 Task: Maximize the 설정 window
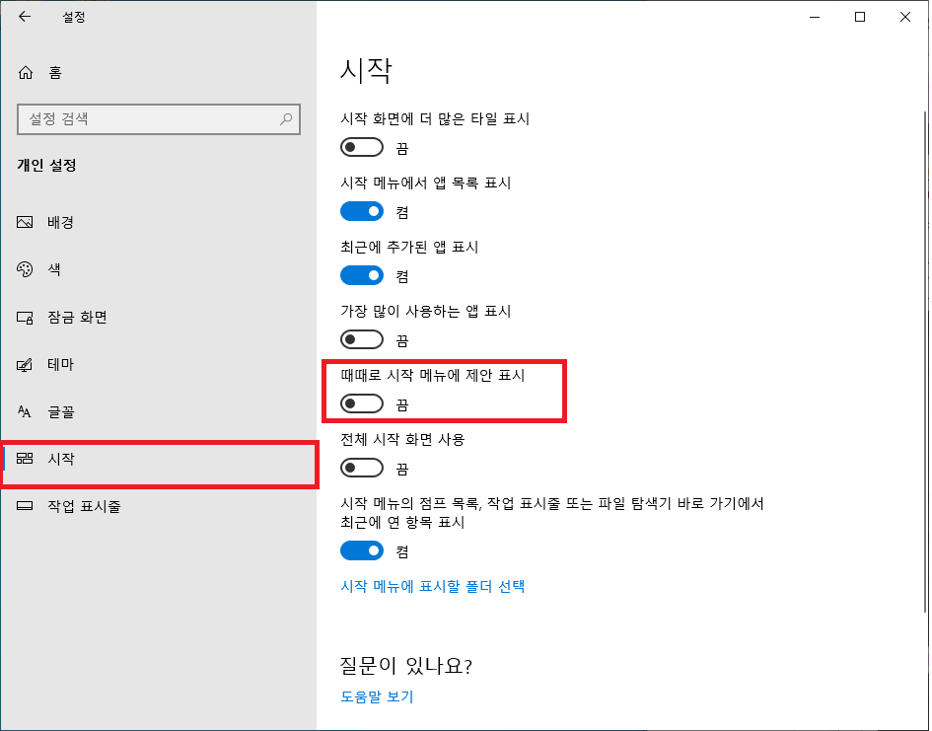pos(859,17)
